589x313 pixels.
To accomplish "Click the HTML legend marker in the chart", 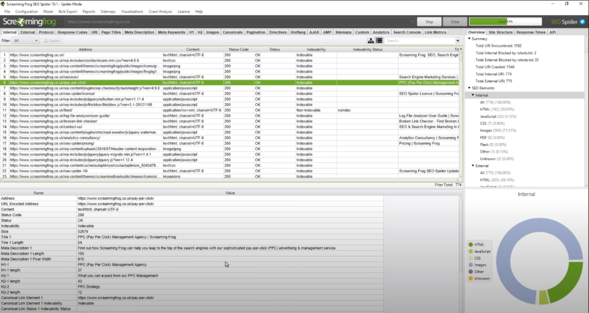I will pos(471,245).
